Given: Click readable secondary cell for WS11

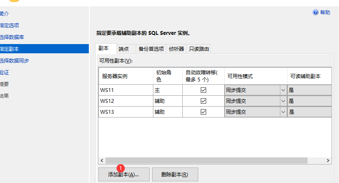Looking at the screenshot, I should (309, 90).
